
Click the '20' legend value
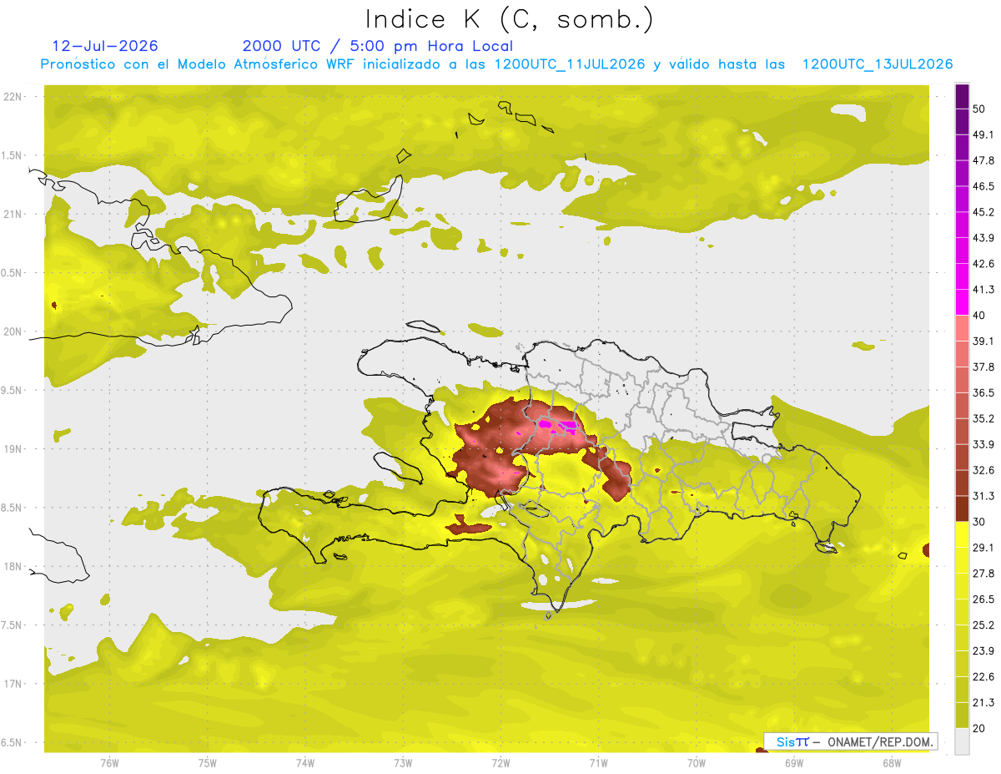pos(979,728)
